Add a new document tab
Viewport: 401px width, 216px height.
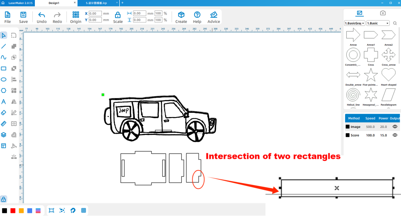[x=122, y=3]
